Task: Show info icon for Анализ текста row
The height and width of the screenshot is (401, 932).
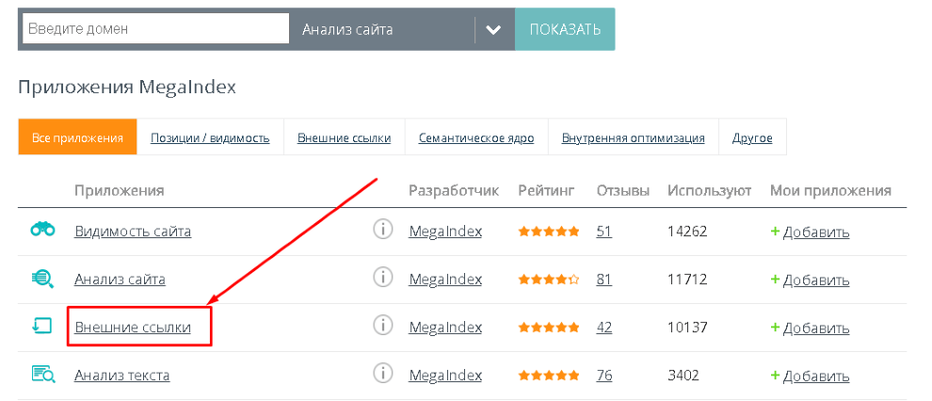Action: click(382, 375)
